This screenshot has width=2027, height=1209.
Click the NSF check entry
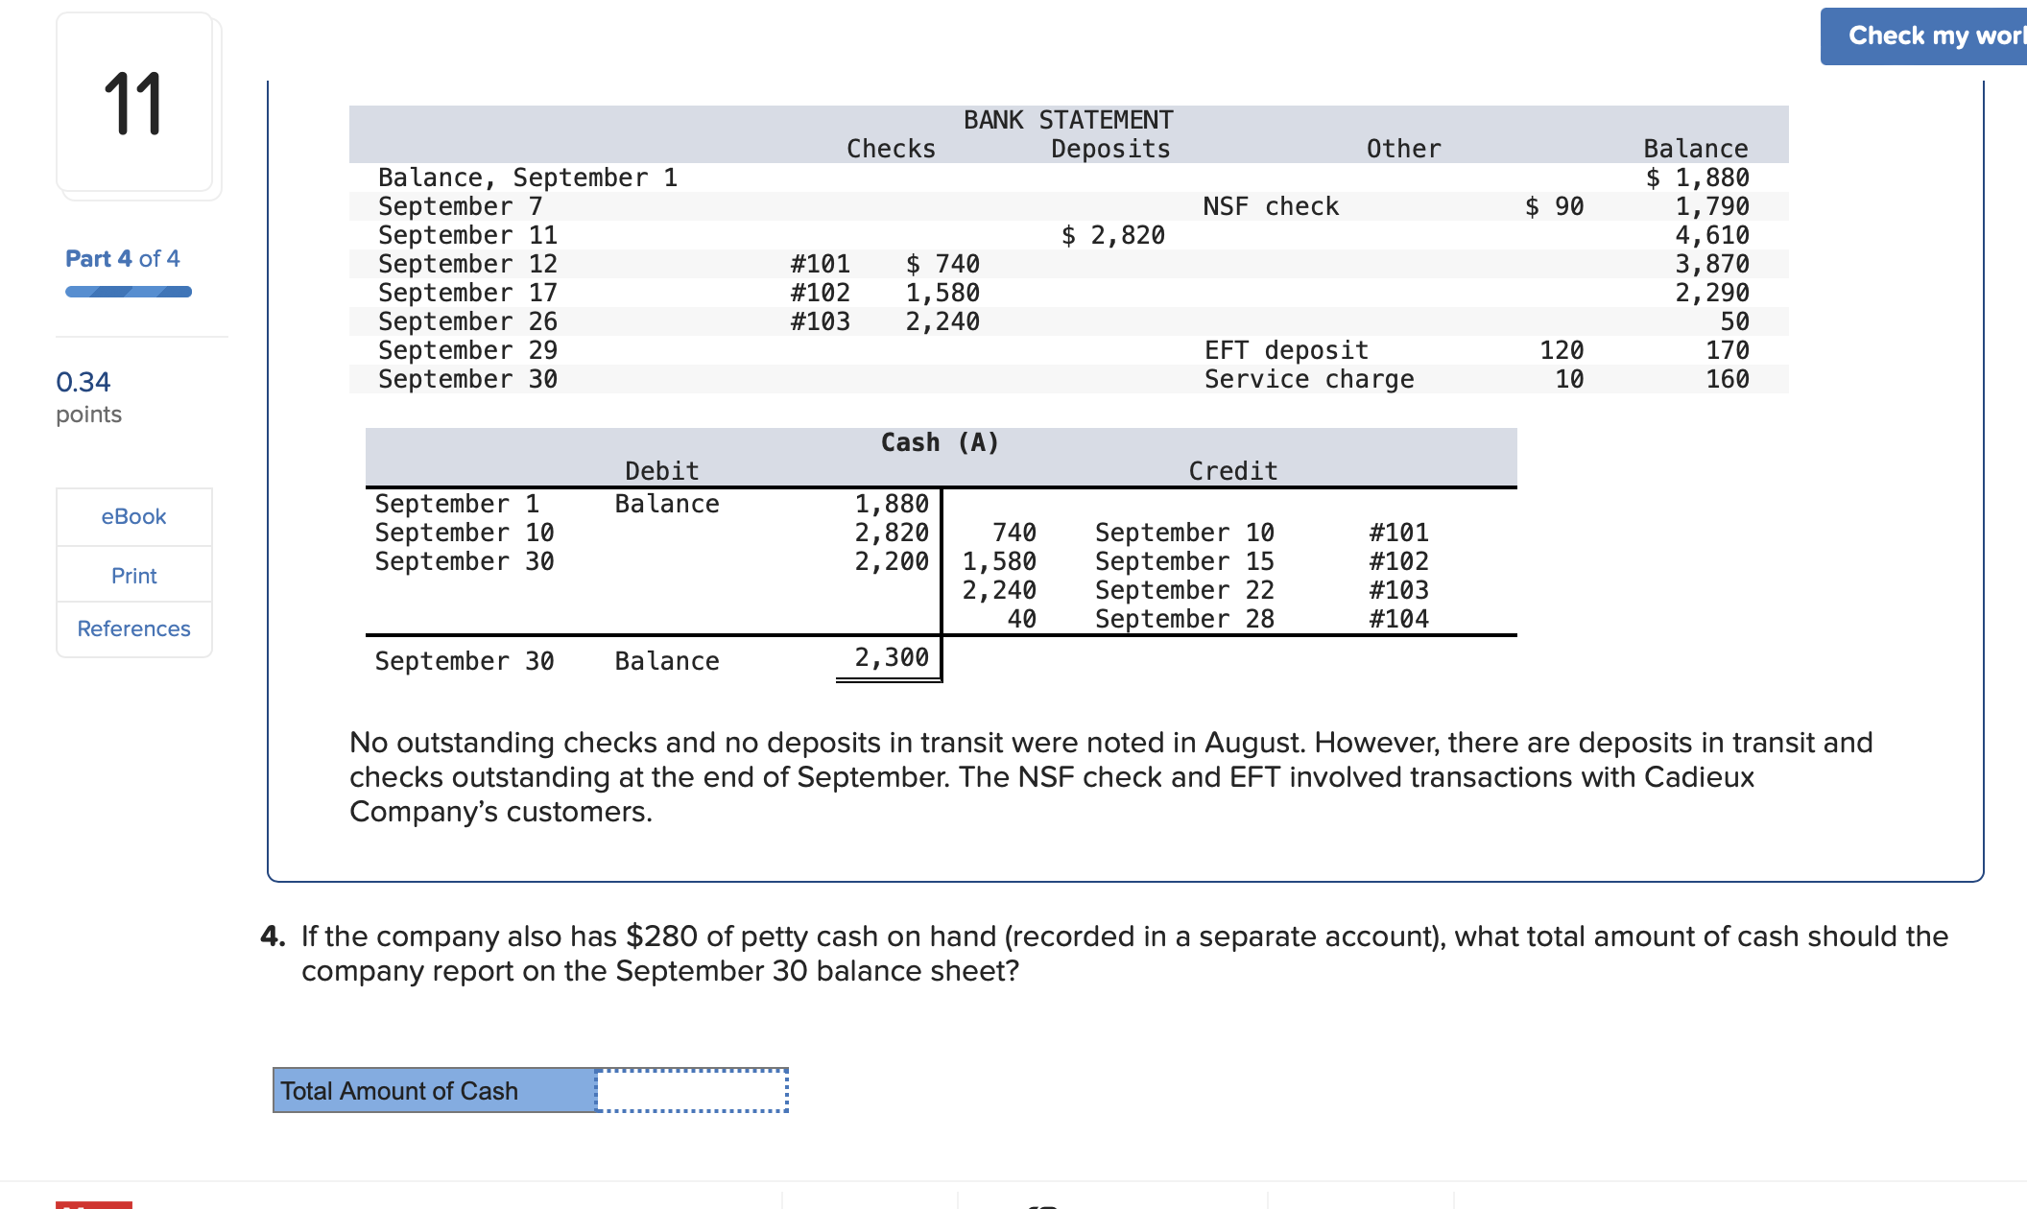[1271, 205]
